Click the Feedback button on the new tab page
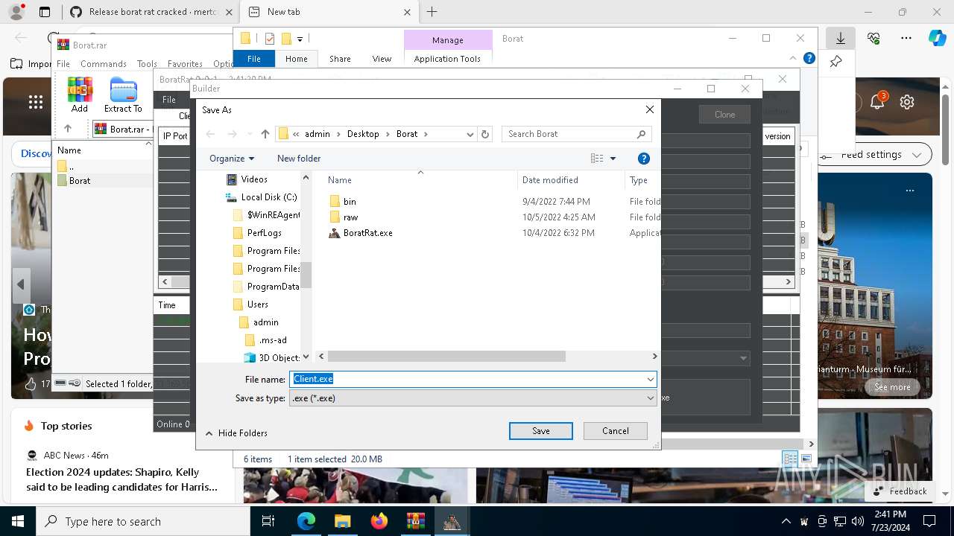Image resolution: width=954 pixels, height=536 pixels. [900, 491]
